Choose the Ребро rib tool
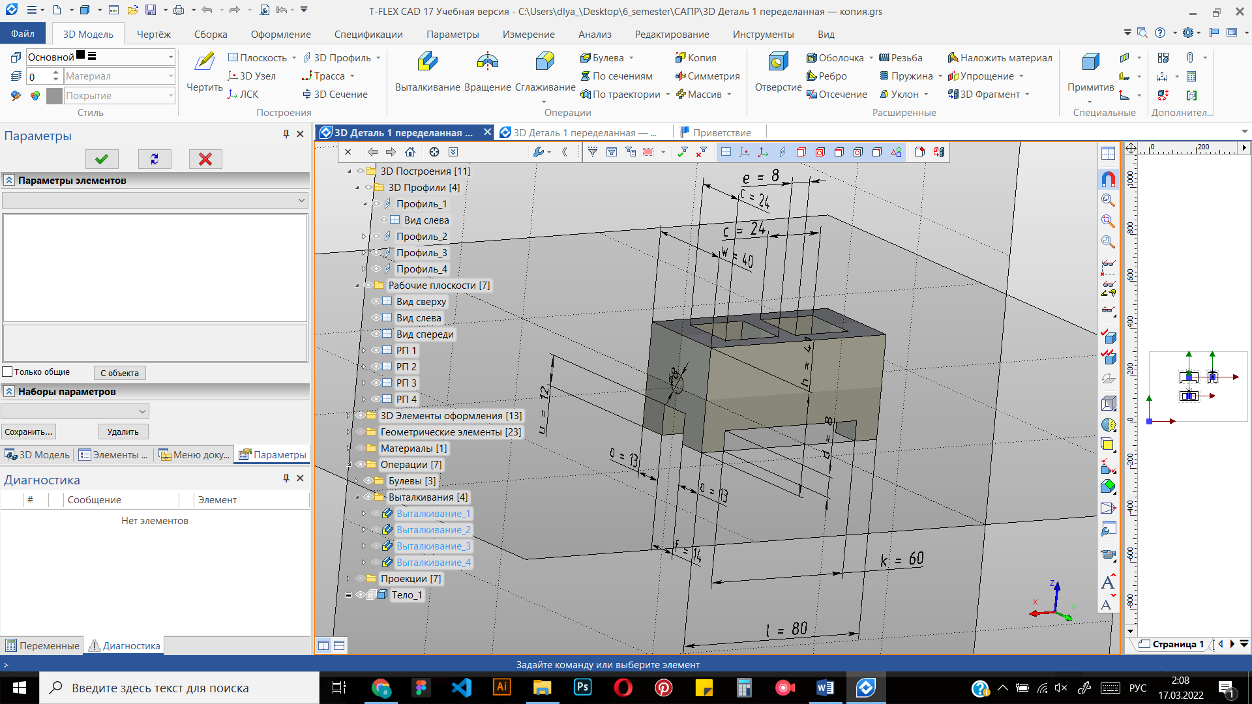Screen dimensions: 1252x704 827,76
